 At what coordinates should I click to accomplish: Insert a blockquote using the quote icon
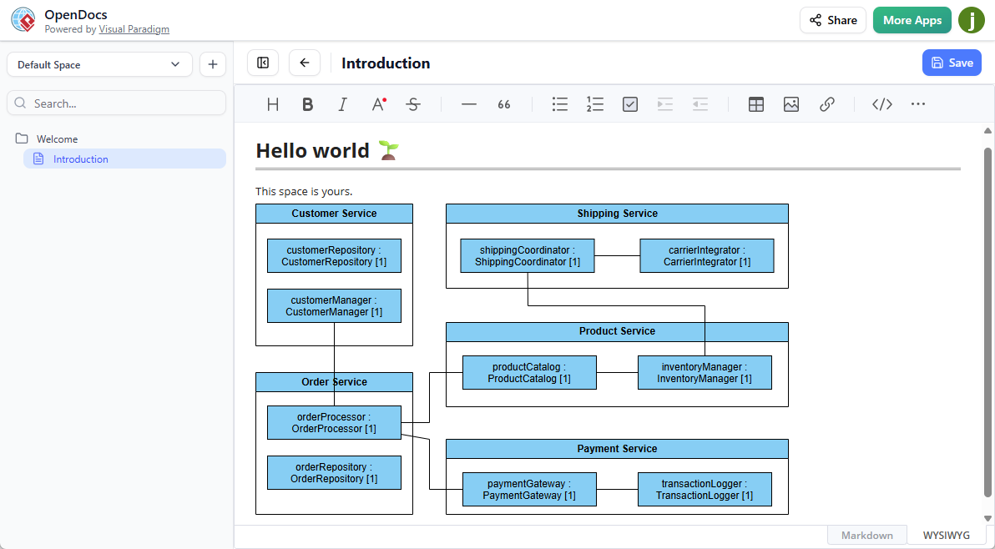[503, 103]
